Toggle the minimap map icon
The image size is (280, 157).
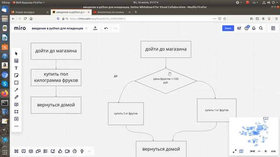(241, 151)
